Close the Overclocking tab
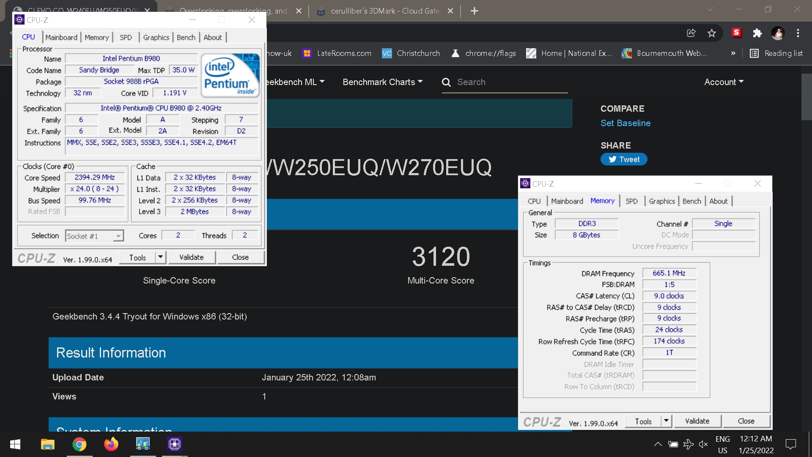 299,11
